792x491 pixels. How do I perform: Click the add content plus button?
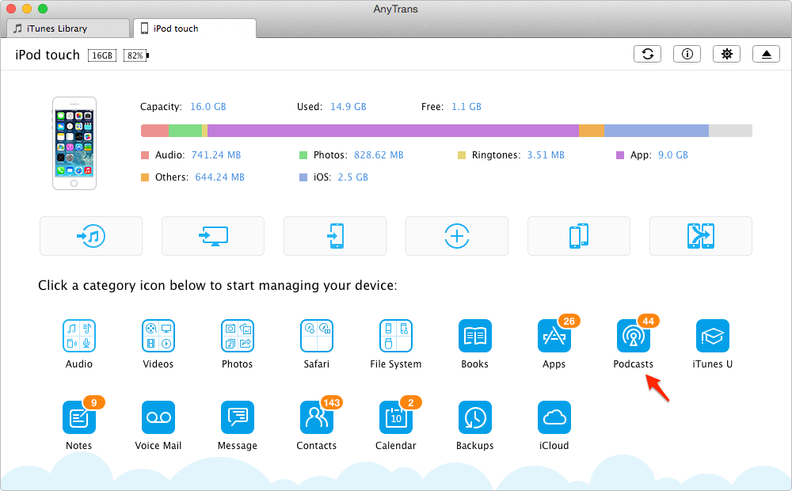457,236
